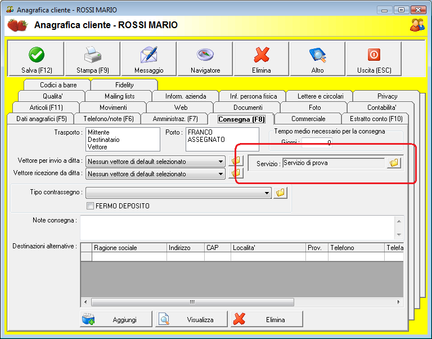432x339 pixels.
Task: Click right arrow of grid horizontal scrollbar
Action: click(x=399, y=302)
